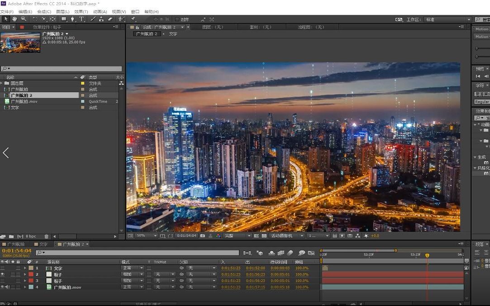Select the Horizontal Type tool
490x306 pixels.
81,19
